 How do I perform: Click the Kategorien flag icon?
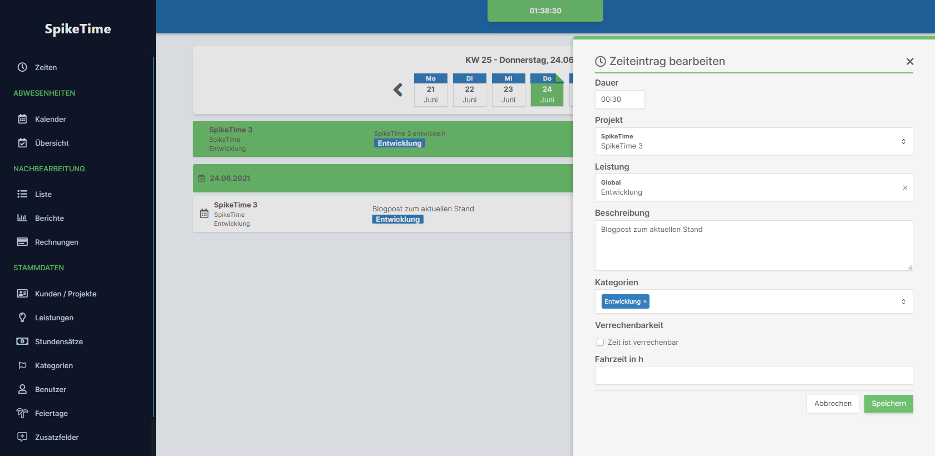coord(22,365)
